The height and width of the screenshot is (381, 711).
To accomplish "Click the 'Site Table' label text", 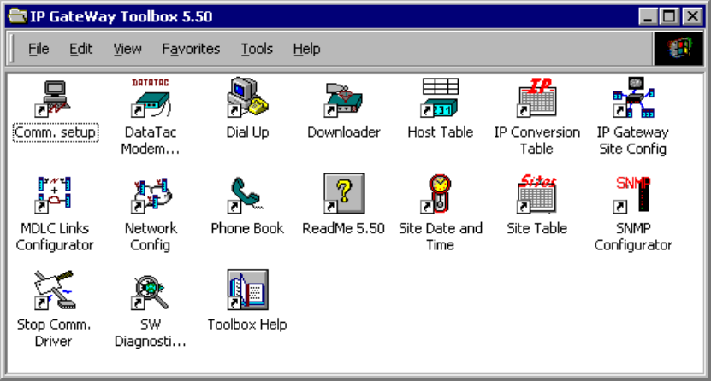I will (536, 228).
